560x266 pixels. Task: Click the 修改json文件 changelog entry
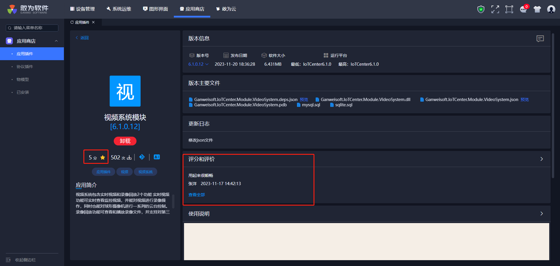point(201,140)
